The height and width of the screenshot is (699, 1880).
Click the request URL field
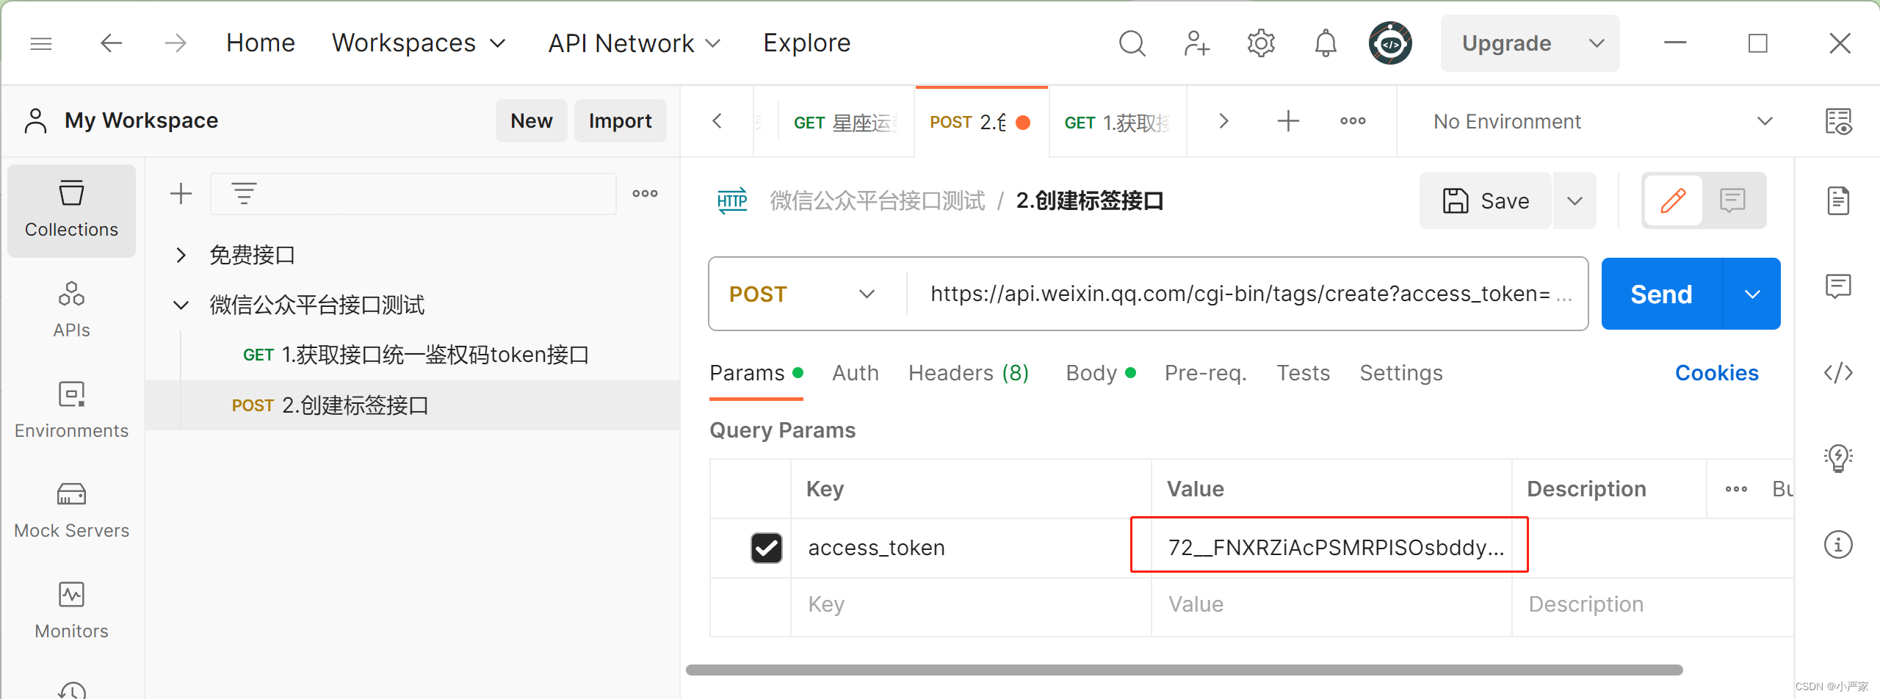point(1248,294)
